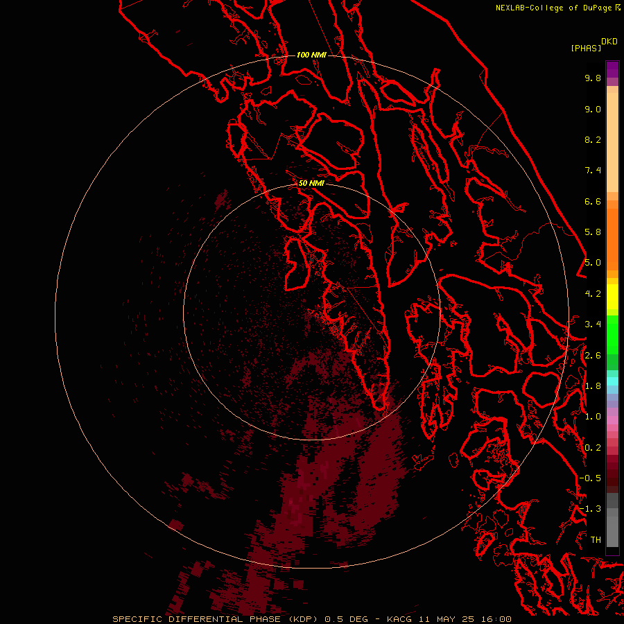Viewport: 624px width, 624px height.
Task: Click the TH threshold label on colorbar
Action: [596, 540]
